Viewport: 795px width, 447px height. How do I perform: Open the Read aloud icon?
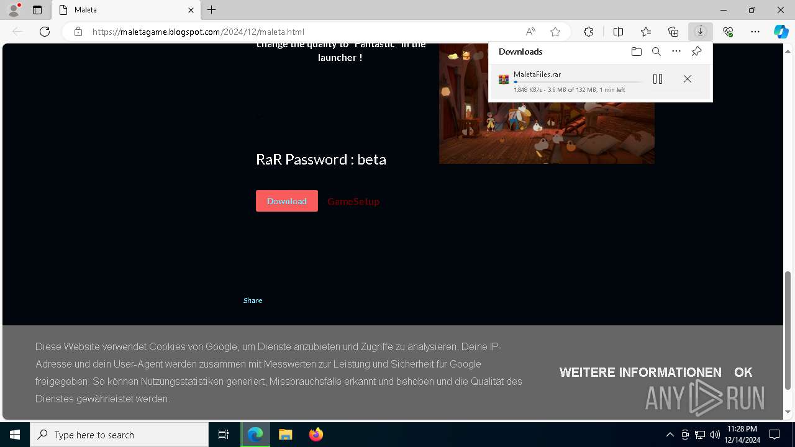pos(530,32)
